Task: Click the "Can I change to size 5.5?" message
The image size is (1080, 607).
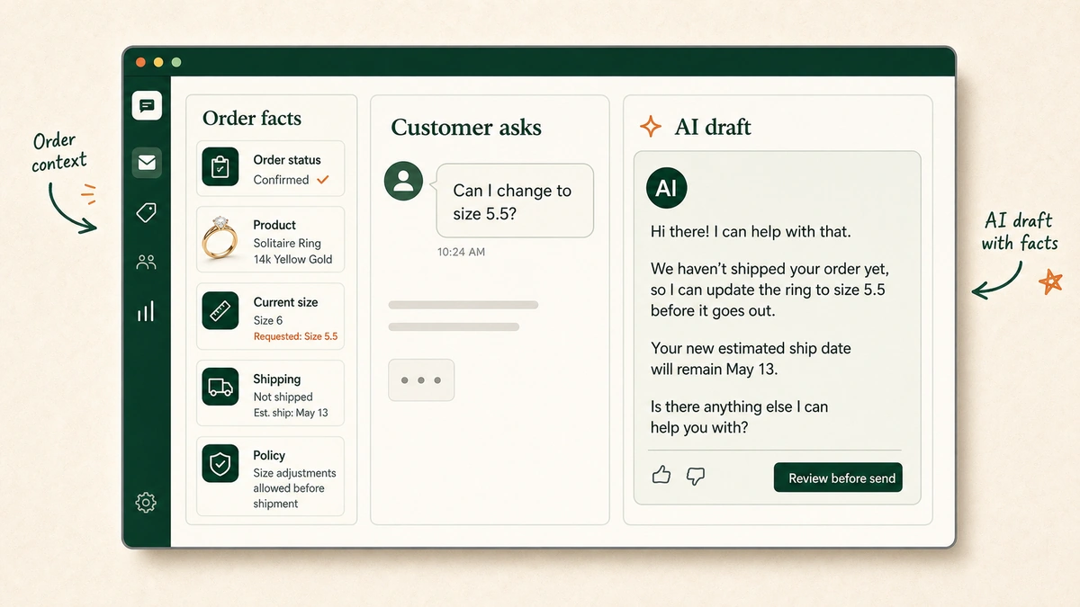Action: pyautogui.click(x=515, y=201)
